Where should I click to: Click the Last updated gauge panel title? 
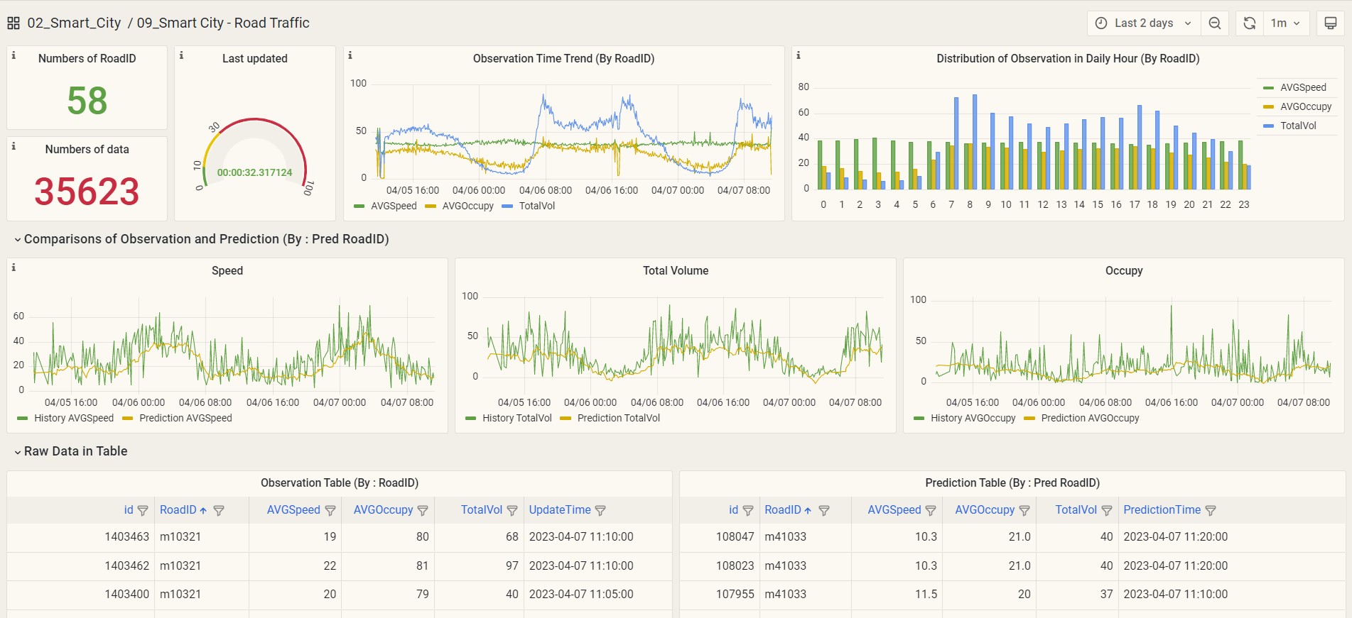pos(254,58)
